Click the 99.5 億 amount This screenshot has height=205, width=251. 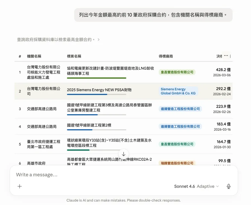coord(225,161)
